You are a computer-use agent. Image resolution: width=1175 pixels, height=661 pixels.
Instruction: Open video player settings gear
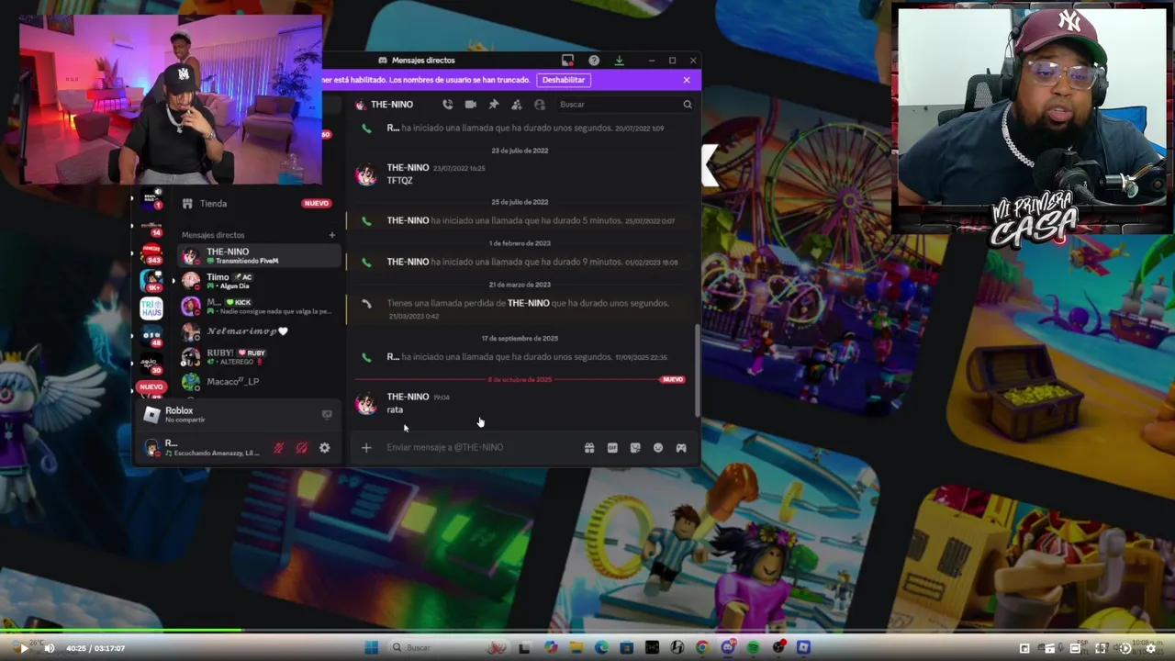[x=1150, y=648]
